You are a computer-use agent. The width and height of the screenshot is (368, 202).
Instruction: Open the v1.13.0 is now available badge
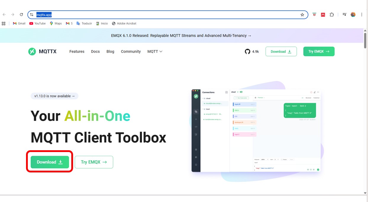54,96
